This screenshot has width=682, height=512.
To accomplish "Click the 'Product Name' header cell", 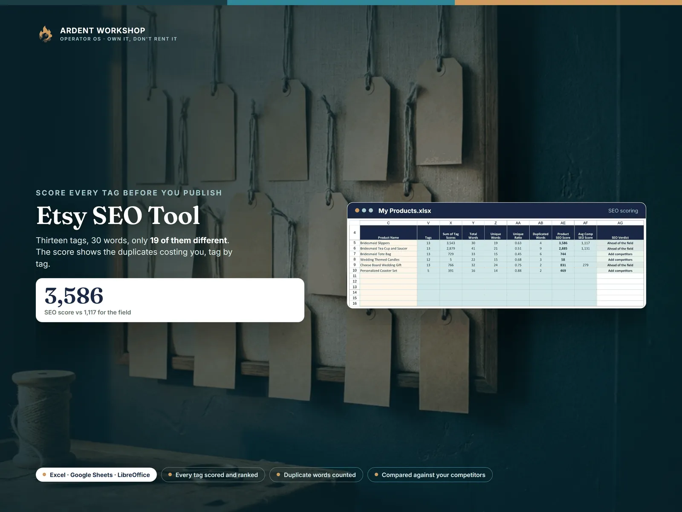I will click(388, 233).
